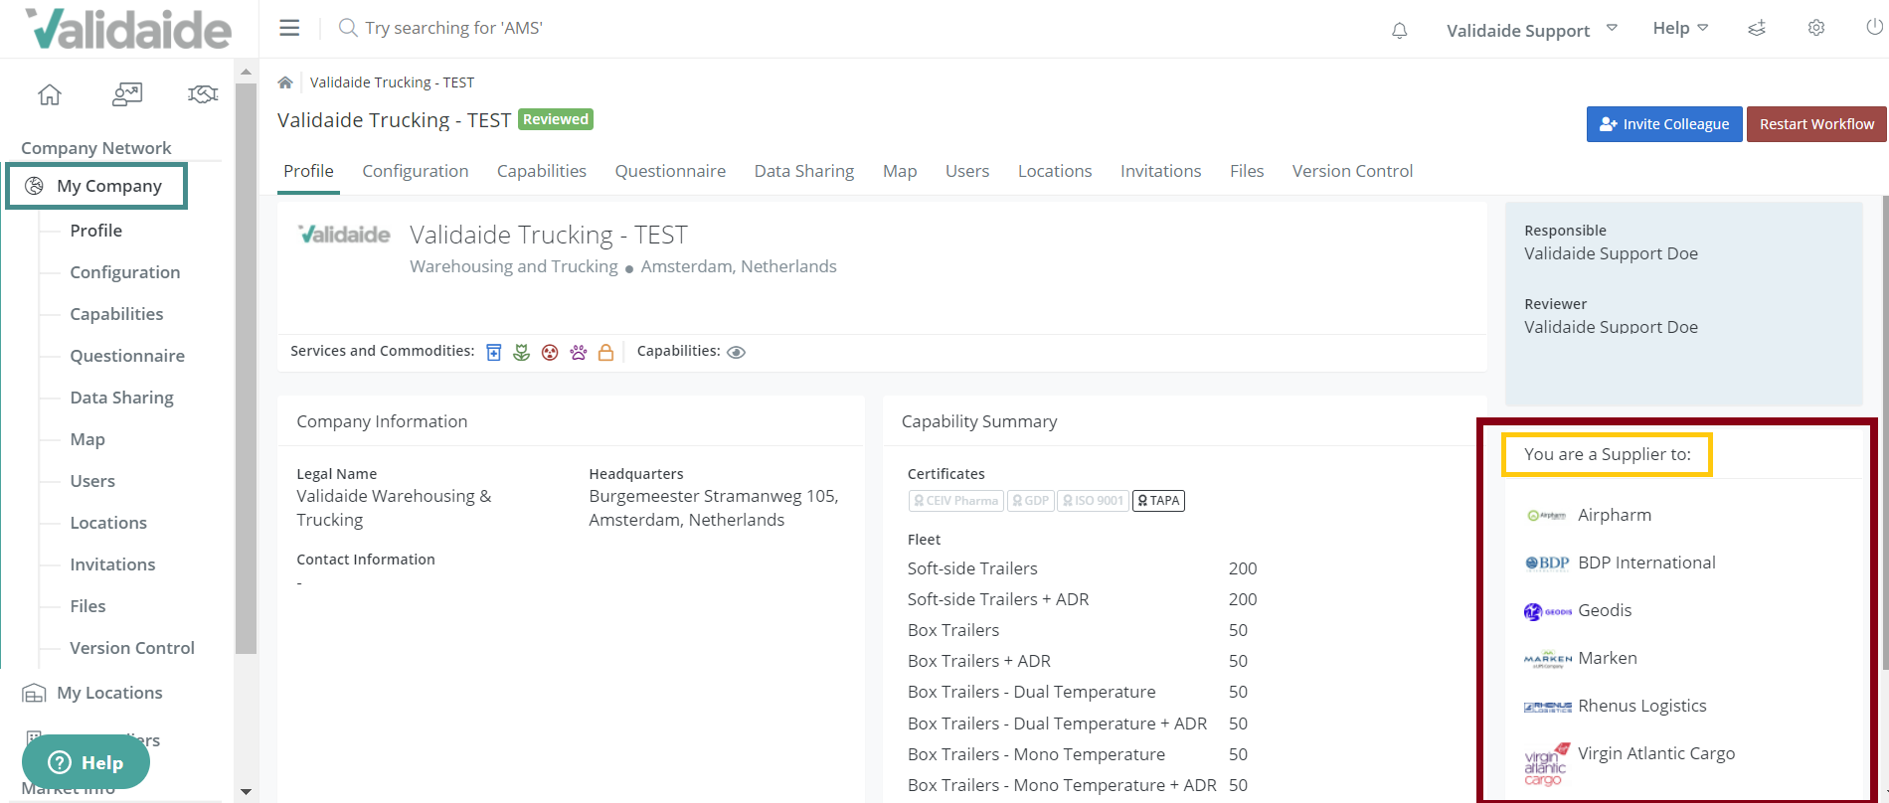Screen dimensions: 1889x803
Task: Click the sidebar scrollbar down arrow
Action: coord(246,792)
